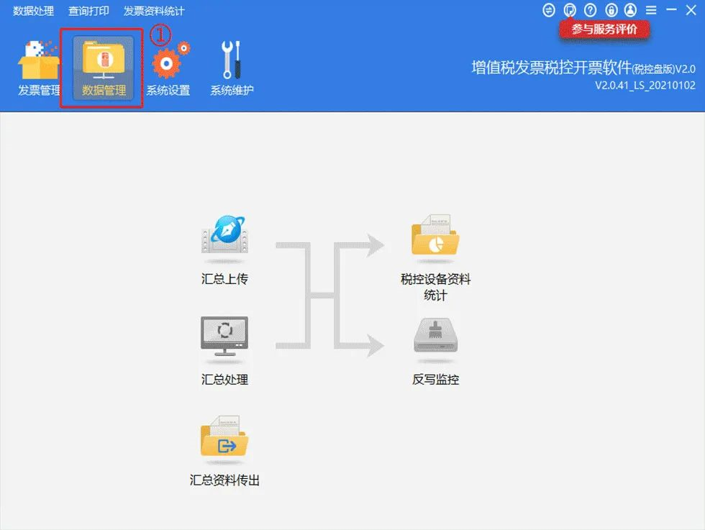Open the 查询打印 menu

pyautogui.click(x=88, y=11)
